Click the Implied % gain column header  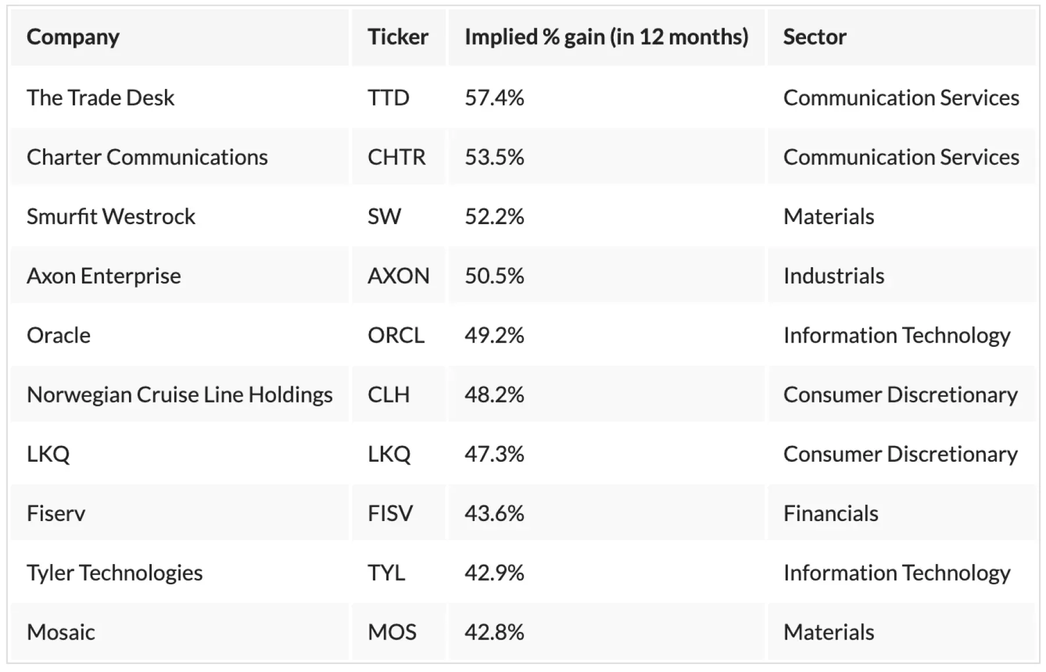coord(606,37)
